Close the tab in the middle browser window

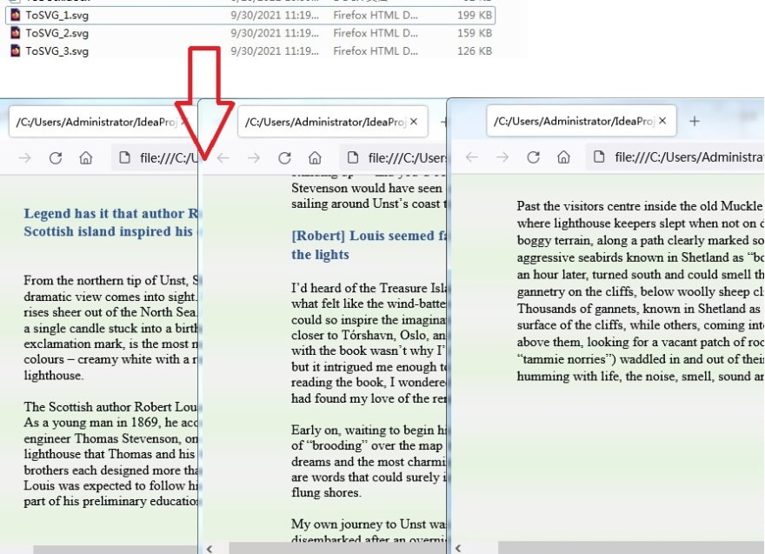[x=414, y=122]
